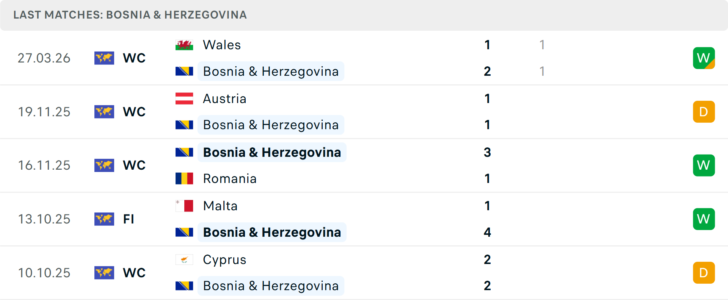Viewport: 728px width, 300px height.
Task: Click the Romania flag icon
Action: coord(184,178)
